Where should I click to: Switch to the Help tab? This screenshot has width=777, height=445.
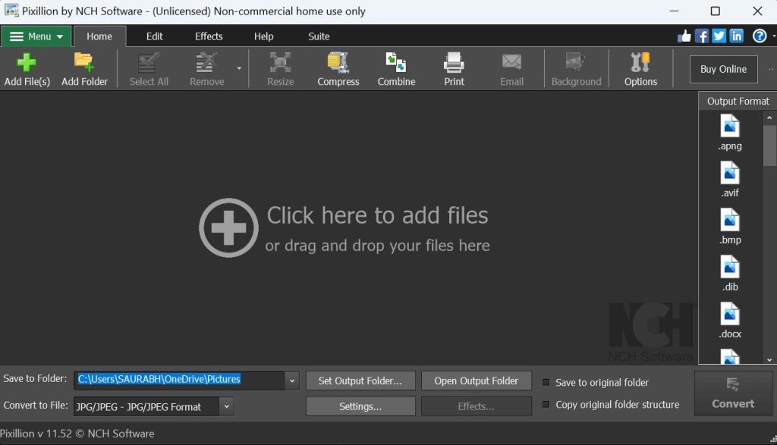click(x=263, y=36)
